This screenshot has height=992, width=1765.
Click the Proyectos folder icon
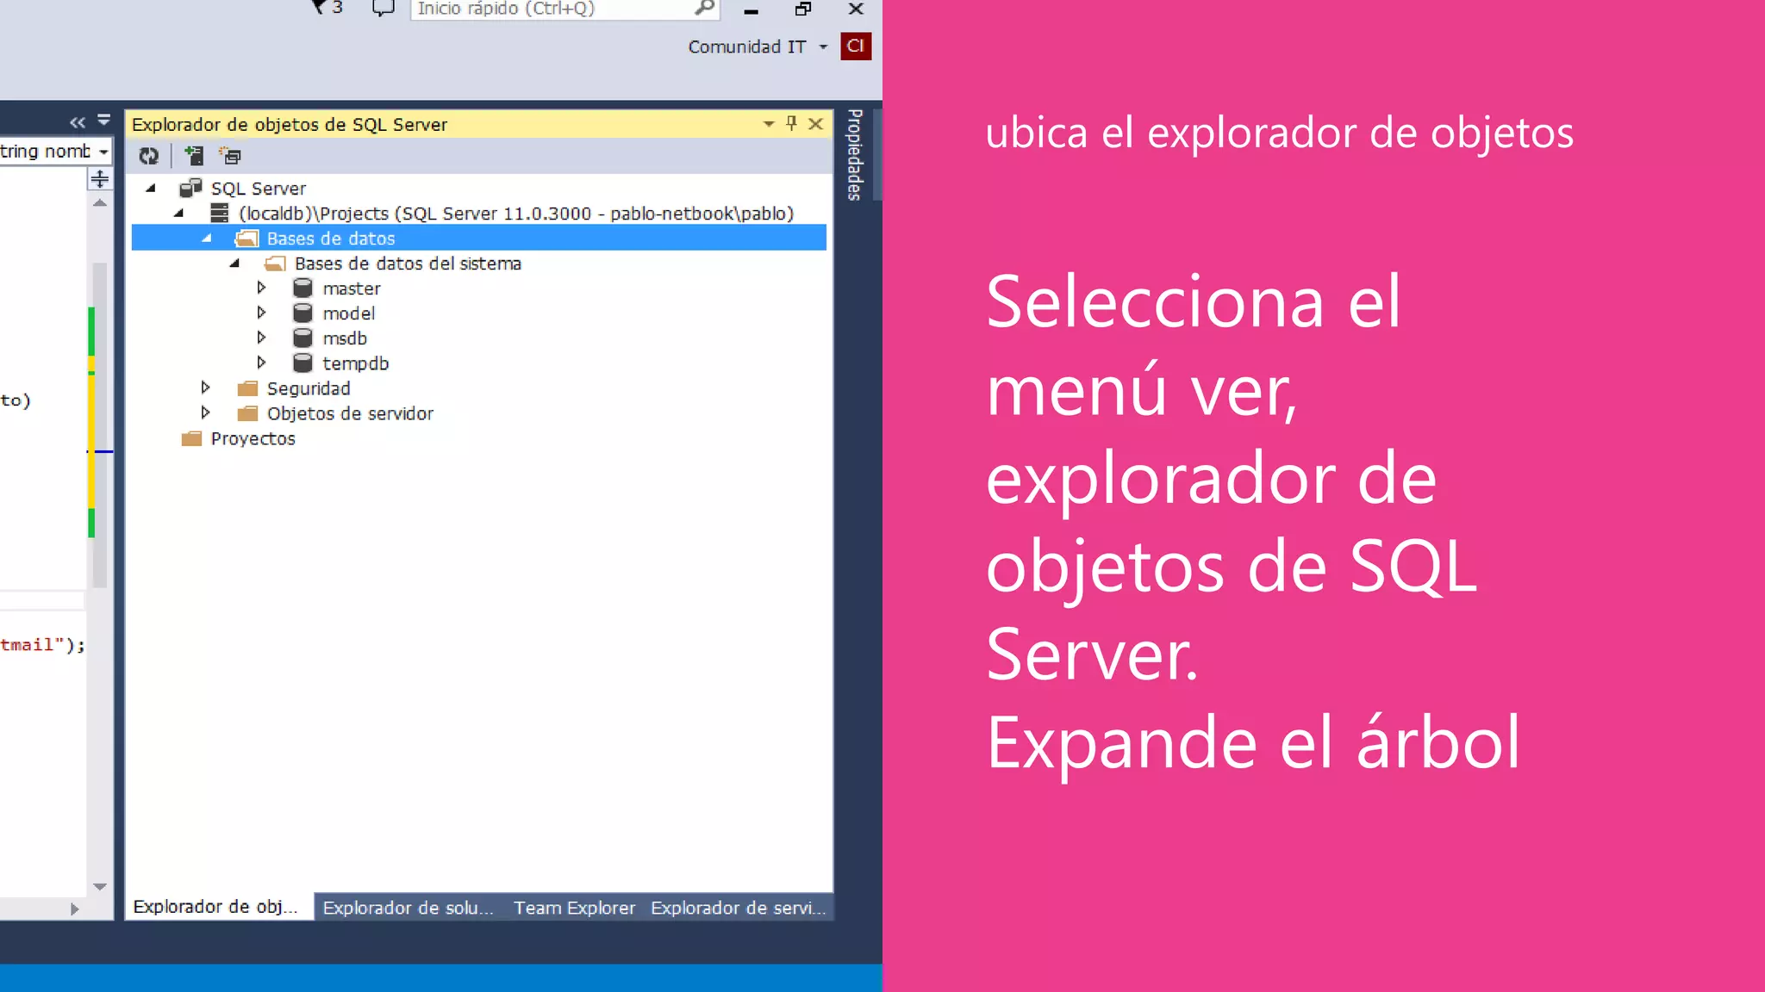click(191, 438)
